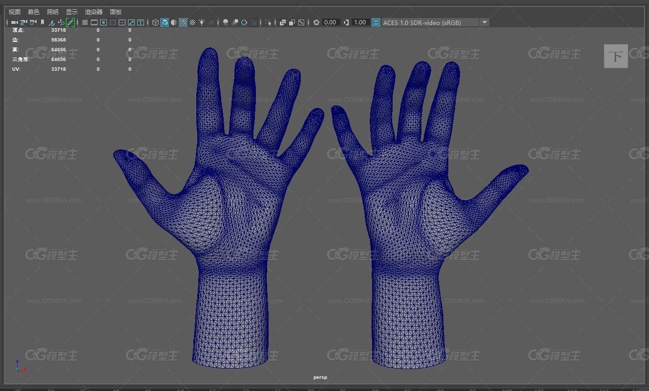Click the Gamma reset icon

coord(346,22)
